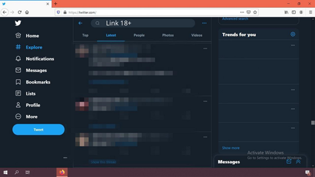315x177 pixels.
Task: Click the back arrow beside the search box
Action: tap(80, 23)
